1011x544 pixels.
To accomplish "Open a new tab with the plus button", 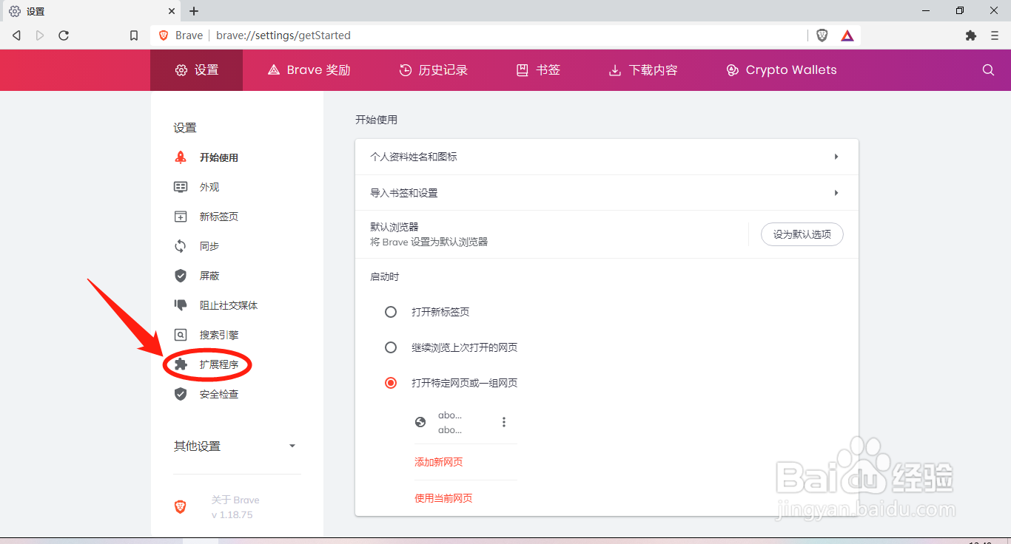I will point(194,11).
